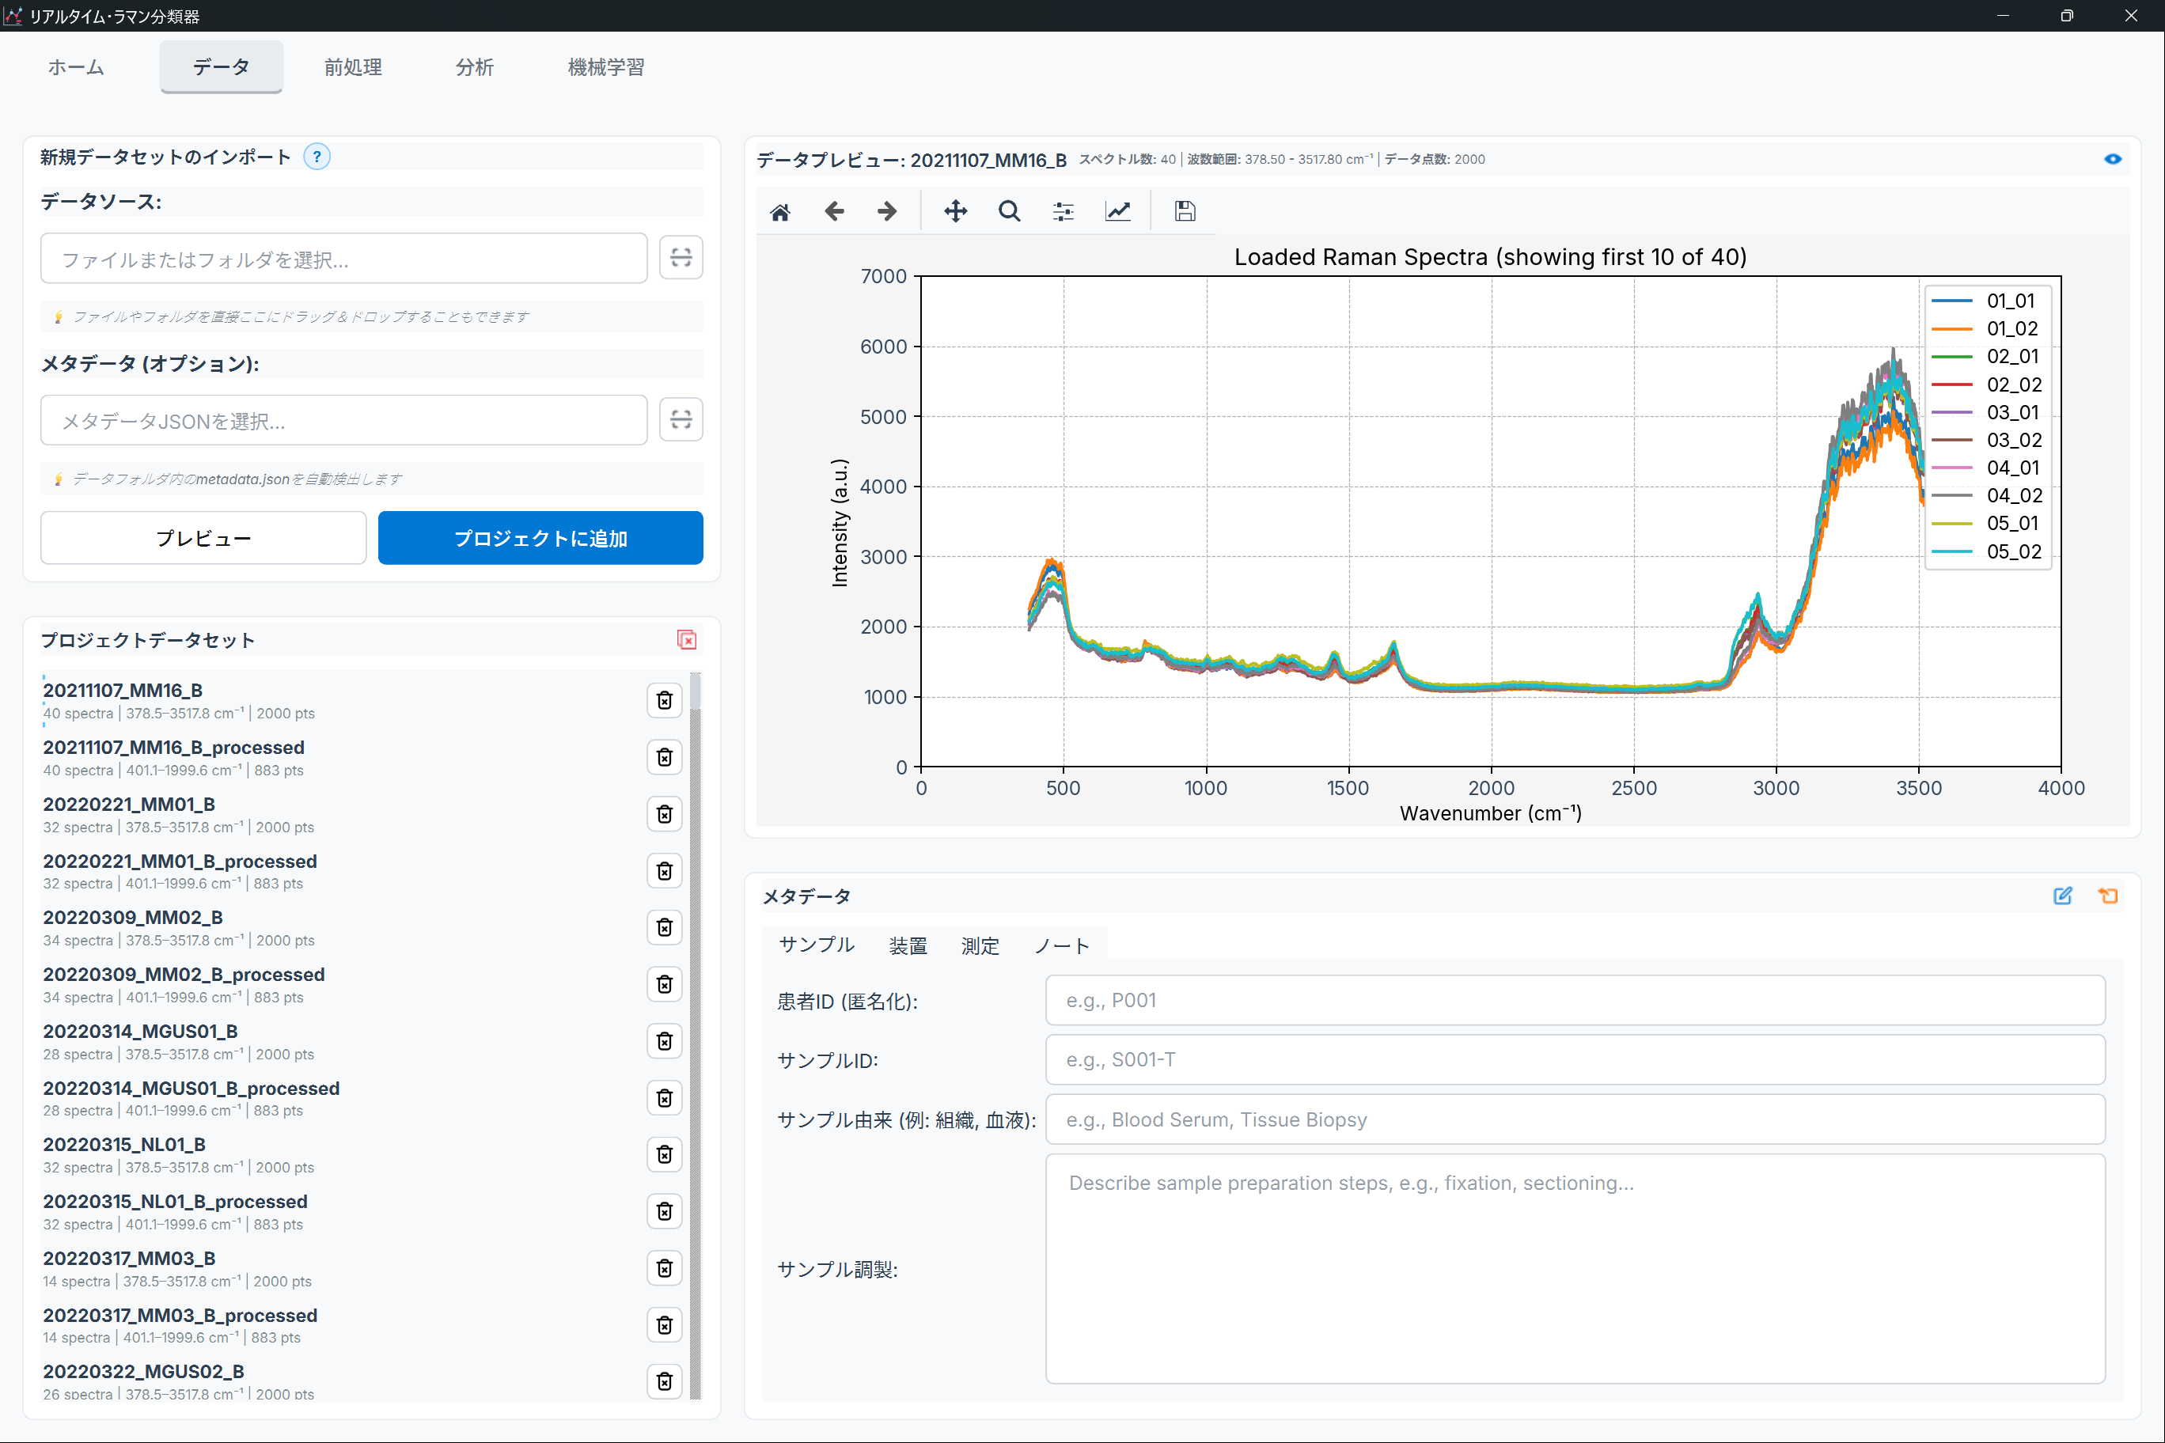Image resolution: width=2165 pixels, height=1443 pixels.
Task: Select the ノート metadata tab
Action: click(1061, 946)
